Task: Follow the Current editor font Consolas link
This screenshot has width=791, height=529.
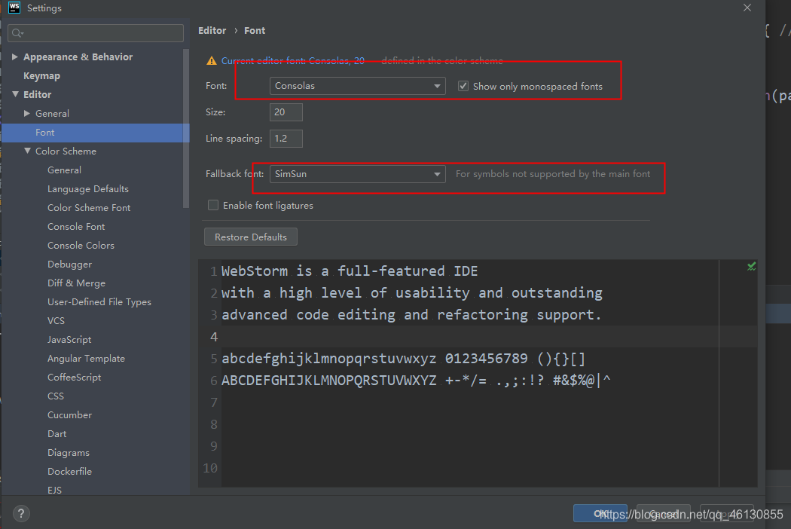Action: tap(292, 61)
